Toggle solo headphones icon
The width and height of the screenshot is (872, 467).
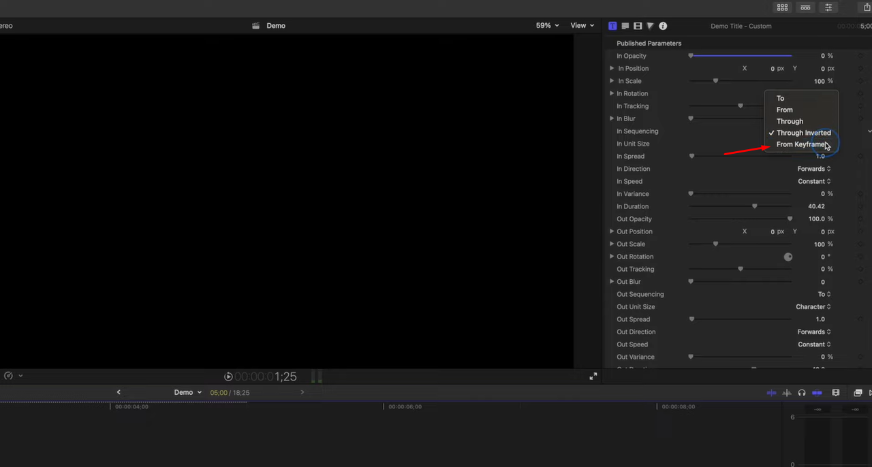[802, 393]
